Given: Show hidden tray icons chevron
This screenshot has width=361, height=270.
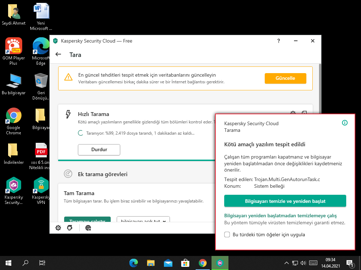Looking at the screenshot, I should click(286, 263).
